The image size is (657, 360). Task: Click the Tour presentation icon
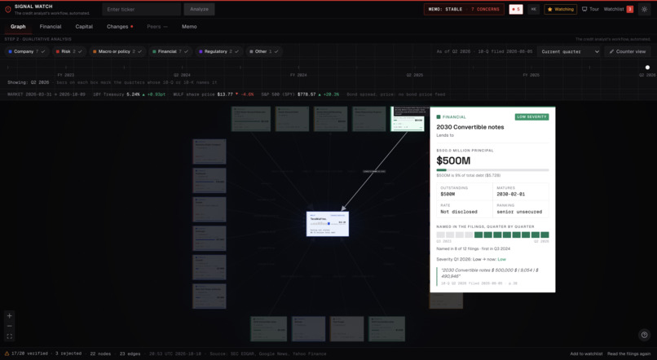(584, 9)
